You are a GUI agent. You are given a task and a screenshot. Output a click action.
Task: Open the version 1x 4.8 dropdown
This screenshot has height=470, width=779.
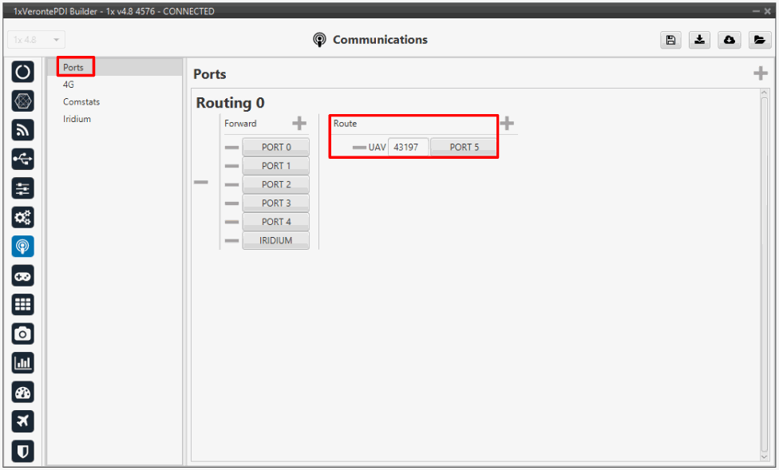[37, 40]
